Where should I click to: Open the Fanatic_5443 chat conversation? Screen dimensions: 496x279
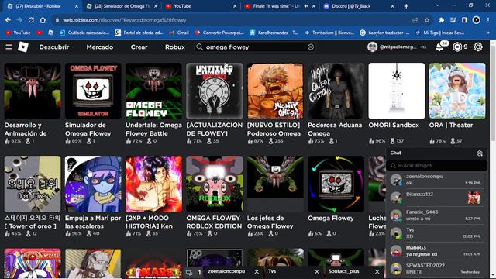pos(436,215)
